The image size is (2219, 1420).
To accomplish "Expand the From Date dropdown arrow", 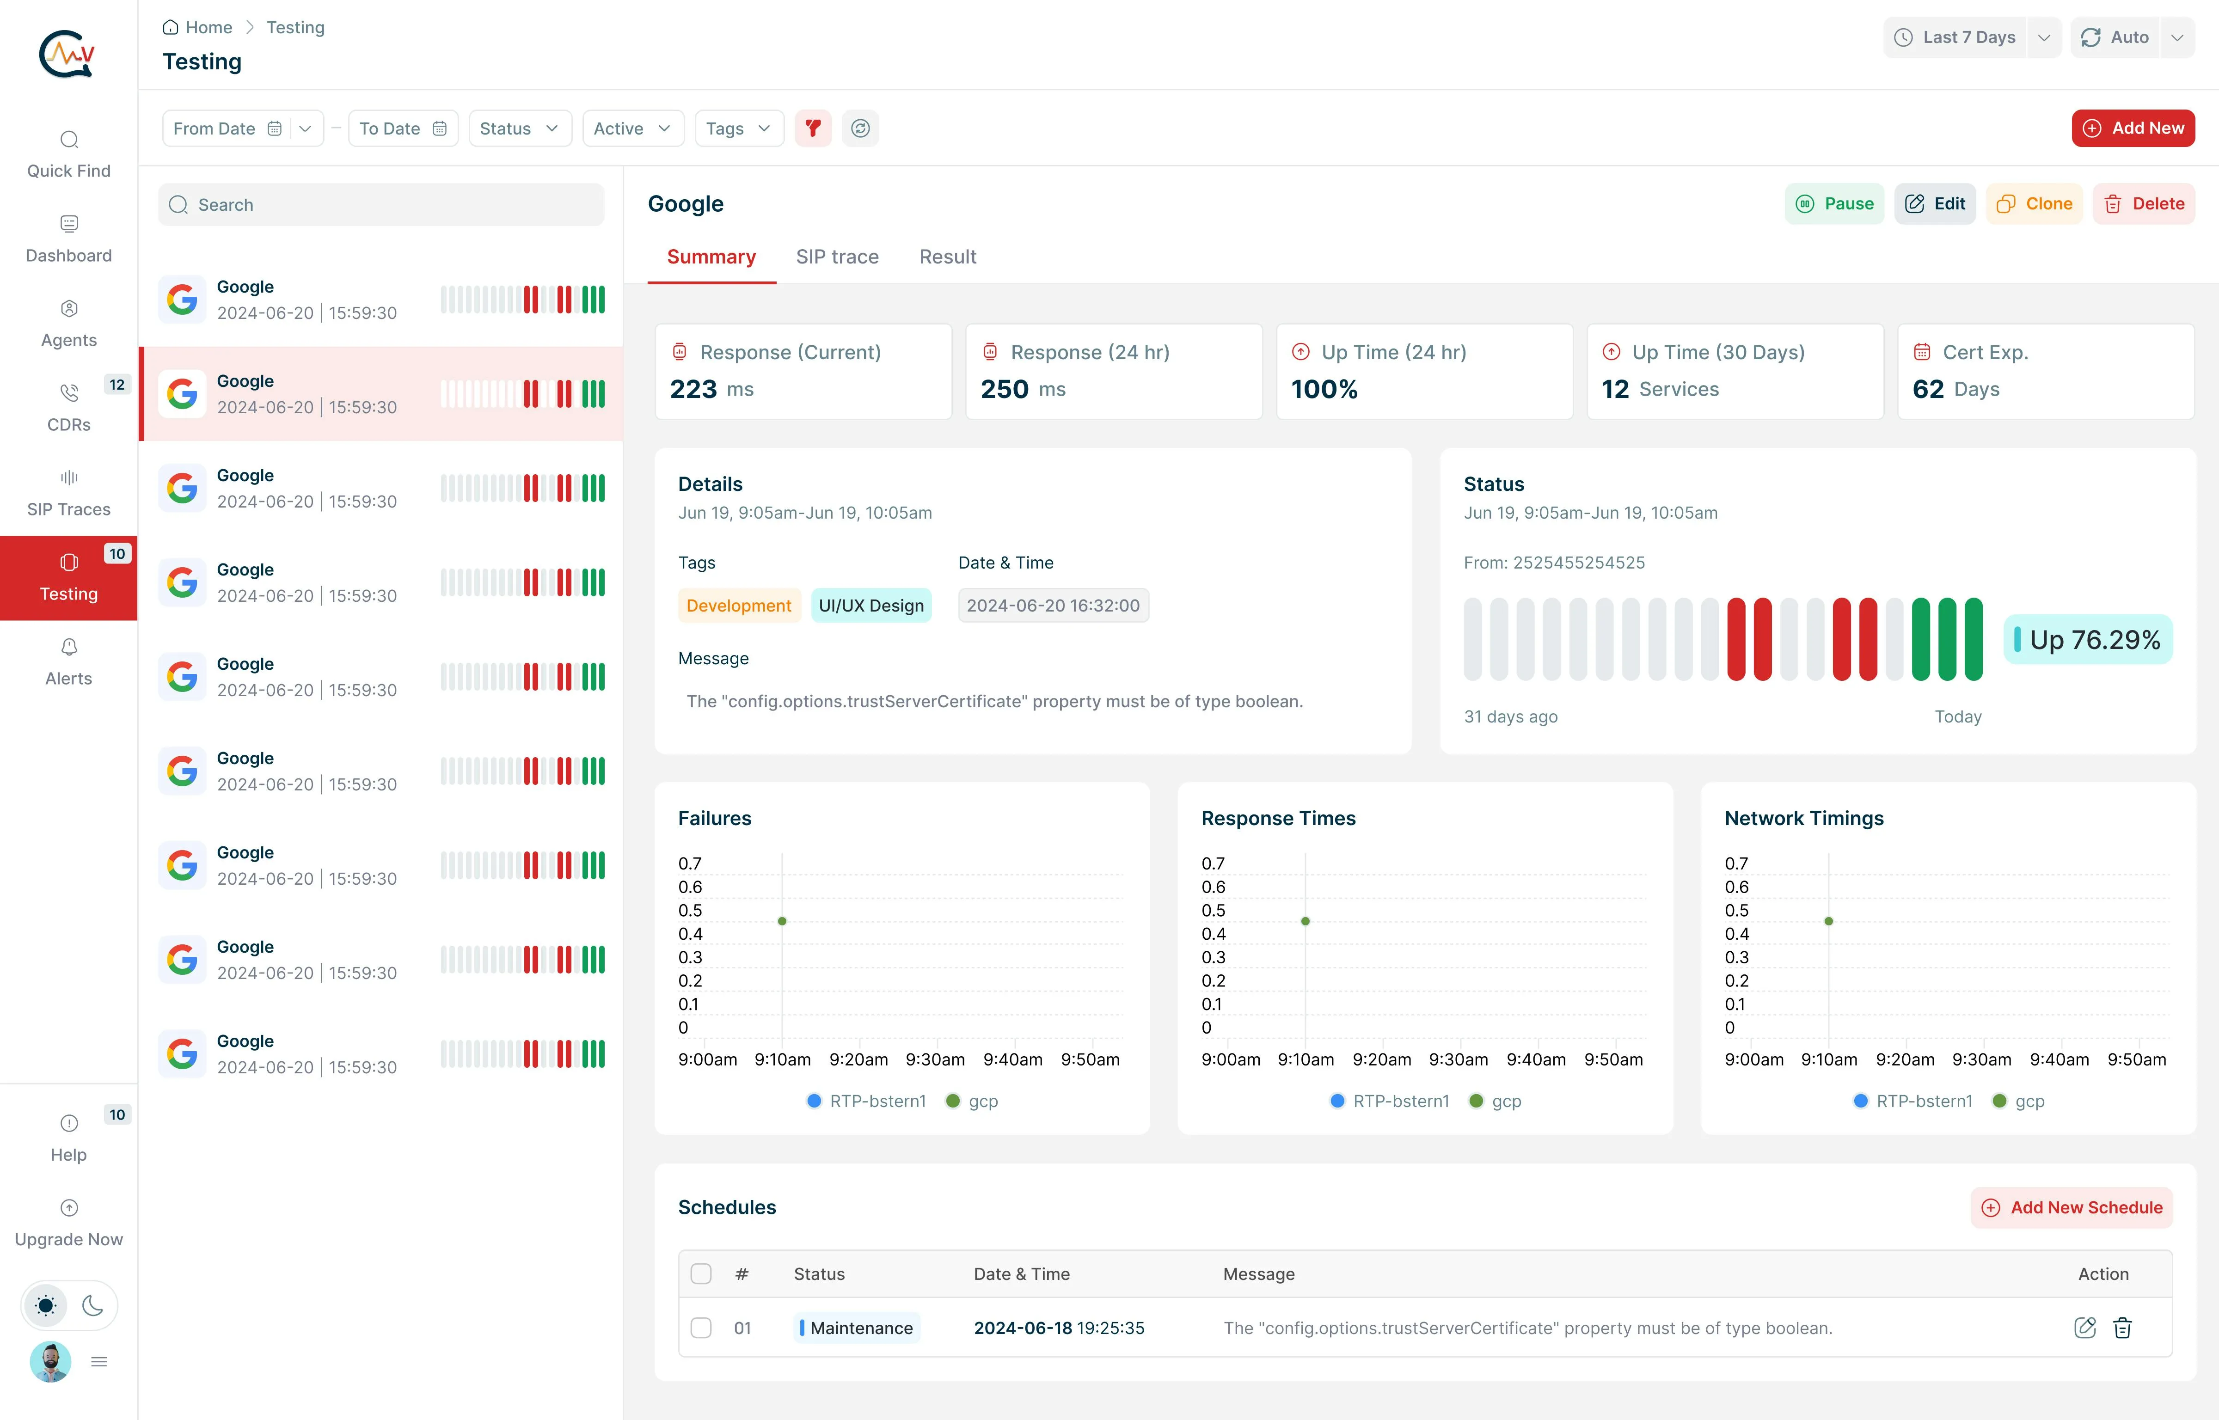I will tap(305, 128).
